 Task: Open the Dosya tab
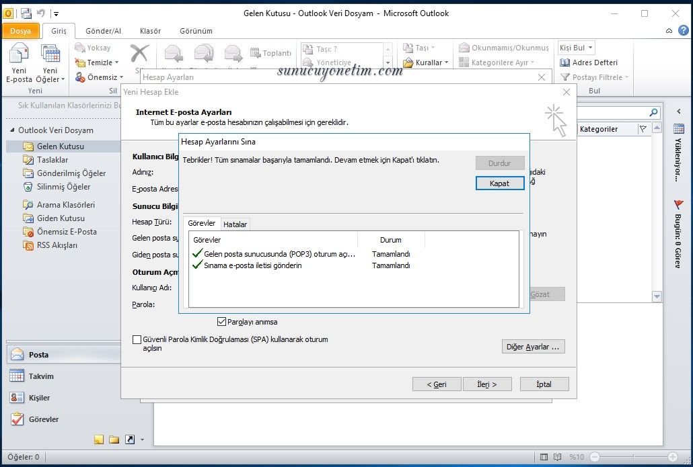pos(20,31)
